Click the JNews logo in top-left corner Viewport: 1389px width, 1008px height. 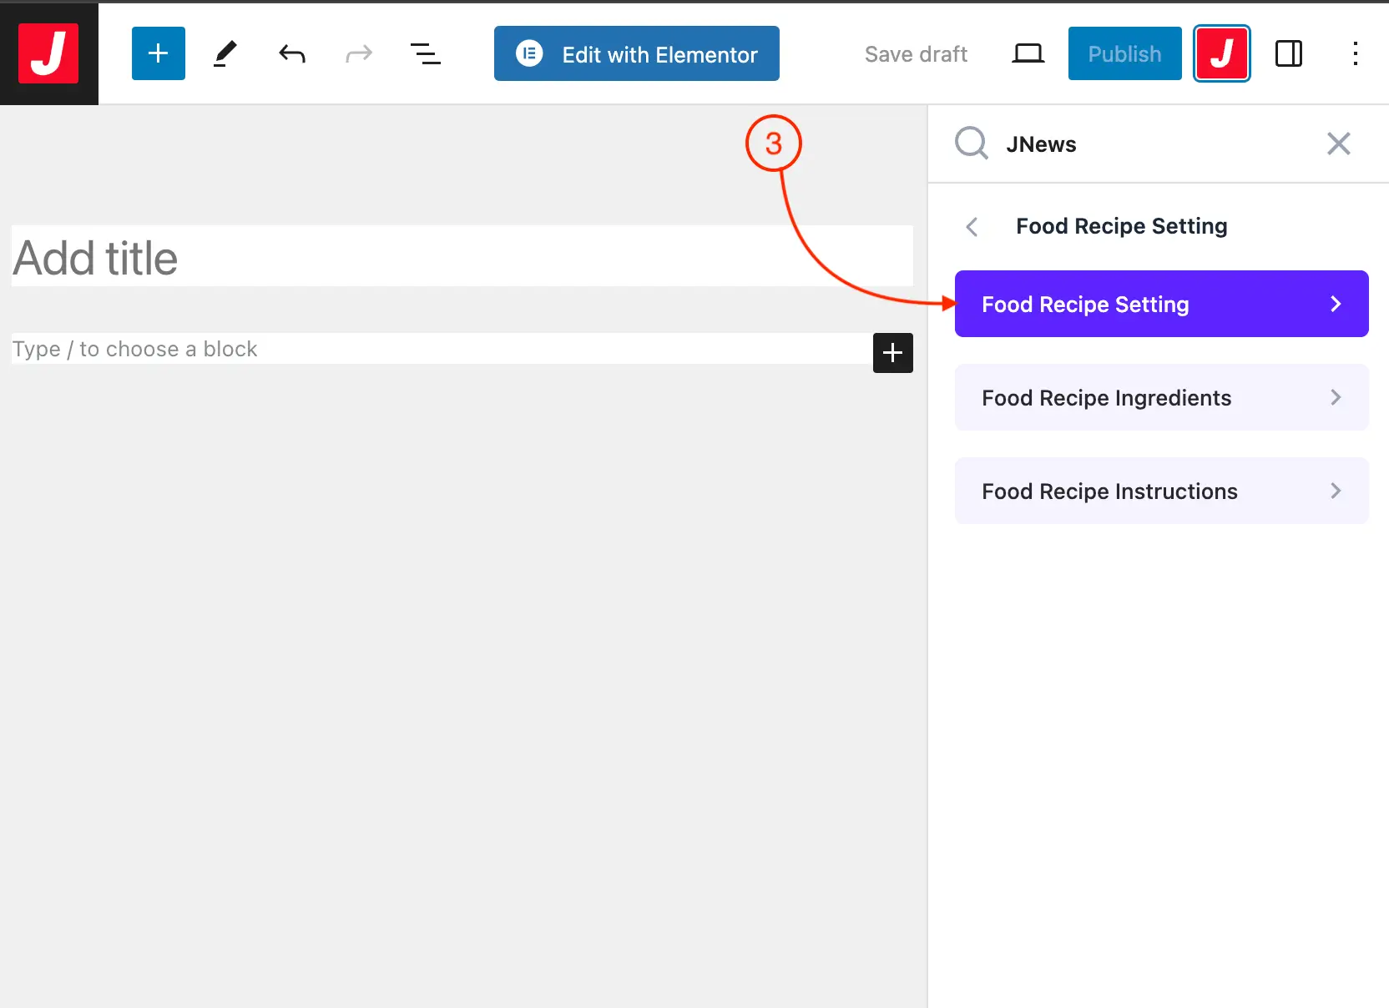point(48,53)
